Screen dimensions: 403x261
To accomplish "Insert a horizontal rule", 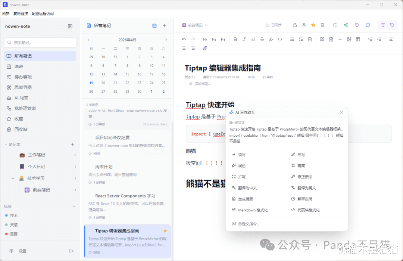I will (340, 39).
